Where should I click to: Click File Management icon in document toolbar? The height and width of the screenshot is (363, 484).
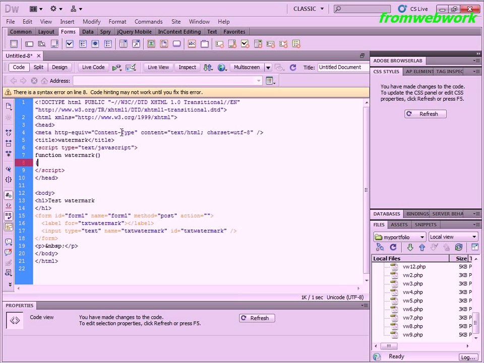(208, 67)
